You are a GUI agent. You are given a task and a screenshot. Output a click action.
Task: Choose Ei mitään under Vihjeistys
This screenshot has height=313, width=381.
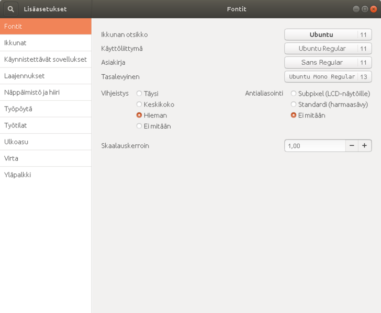(139, 126)
